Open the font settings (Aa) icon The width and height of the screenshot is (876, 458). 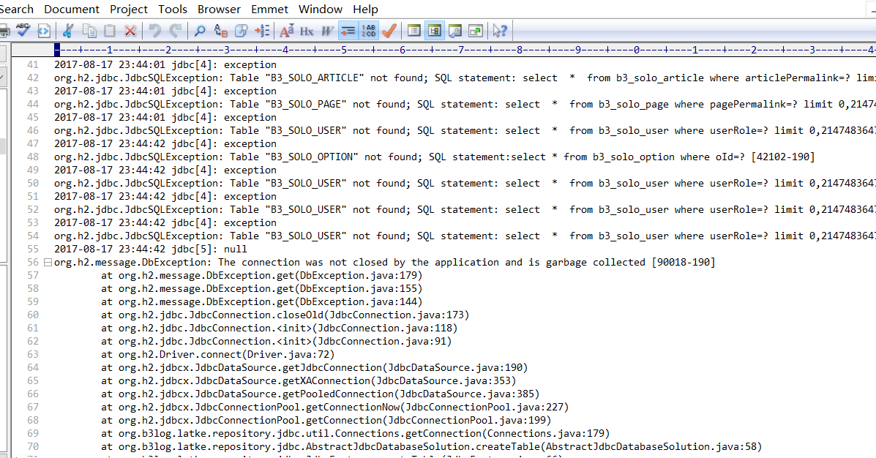click(287, 31)
